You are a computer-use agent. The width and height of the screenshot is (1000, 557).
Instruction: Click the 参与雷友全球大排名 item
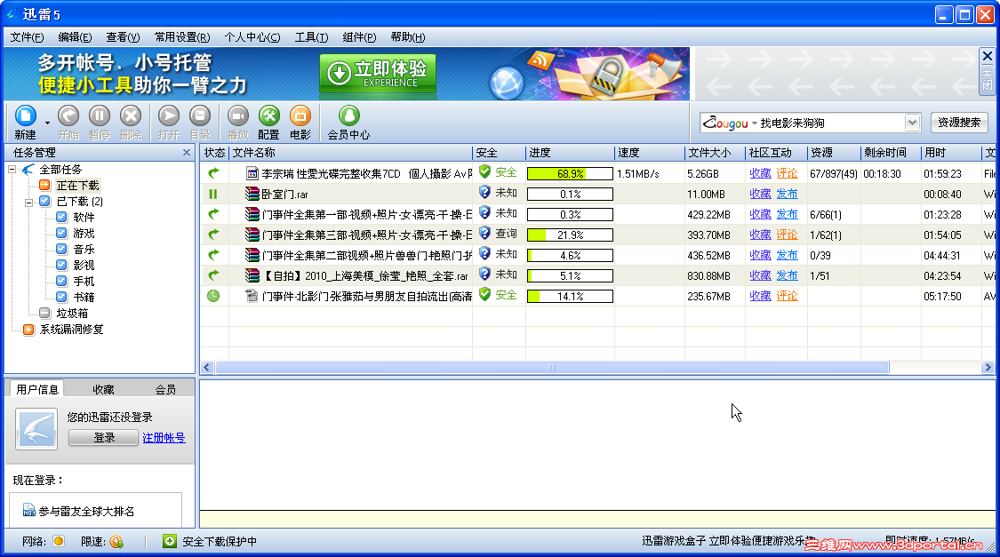(86, 511)
